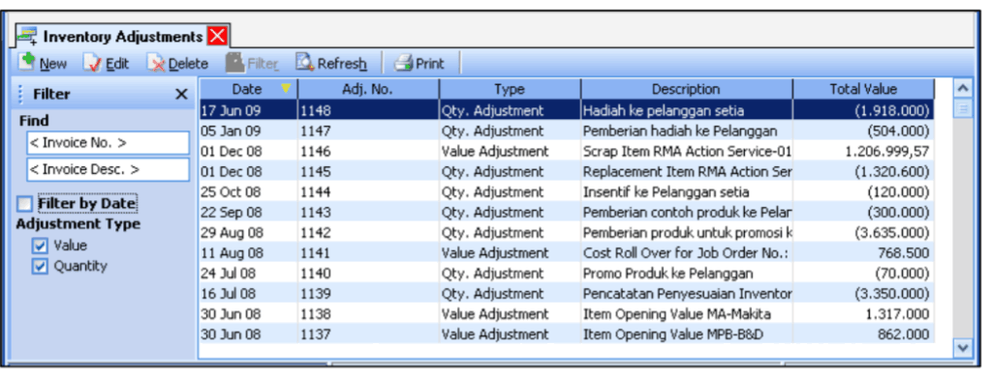Click the Delete toolbar icon
This screenshot has height=378, width=992.
(x=157, y=63)
